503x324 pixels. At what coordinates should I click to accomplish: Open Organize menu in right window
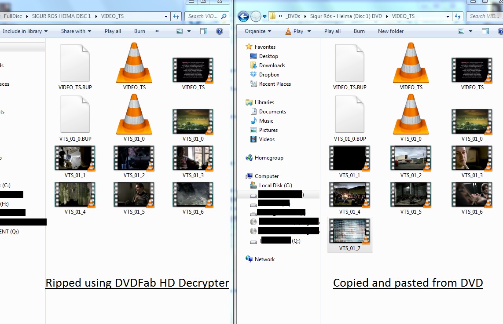tap(258, 31)
